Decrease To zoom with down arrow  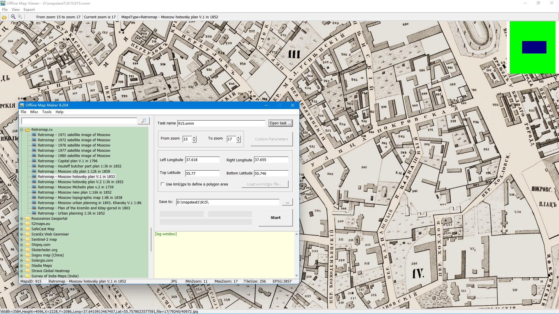pos(238,141)
